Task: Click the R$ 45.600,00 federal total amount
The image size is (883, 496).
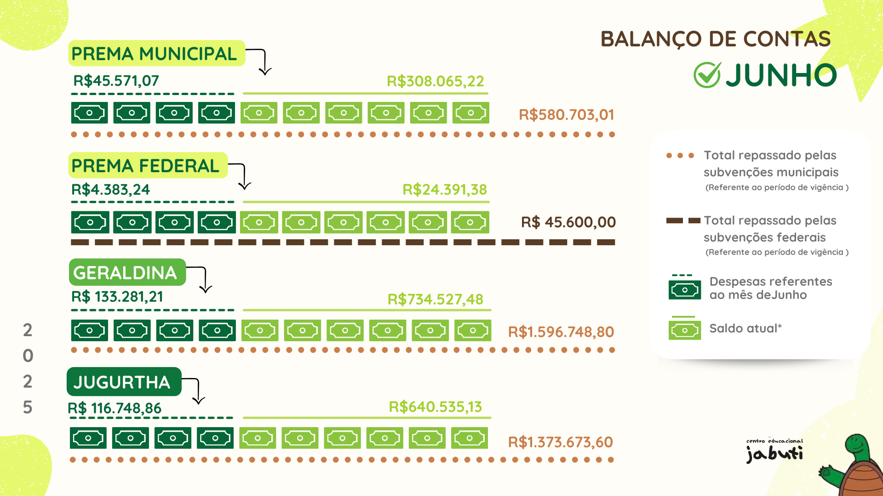Action: click(568, 222)
